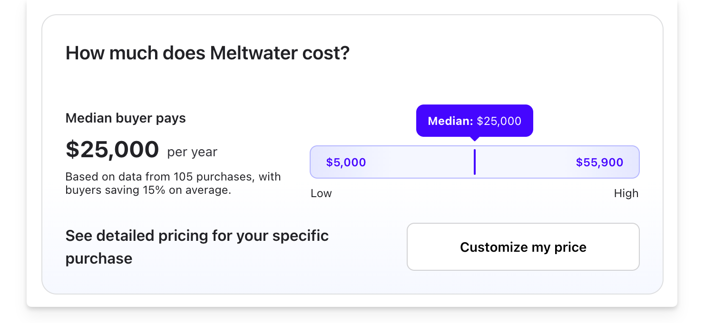Select the $5,000 low price label

pos(346,162)
